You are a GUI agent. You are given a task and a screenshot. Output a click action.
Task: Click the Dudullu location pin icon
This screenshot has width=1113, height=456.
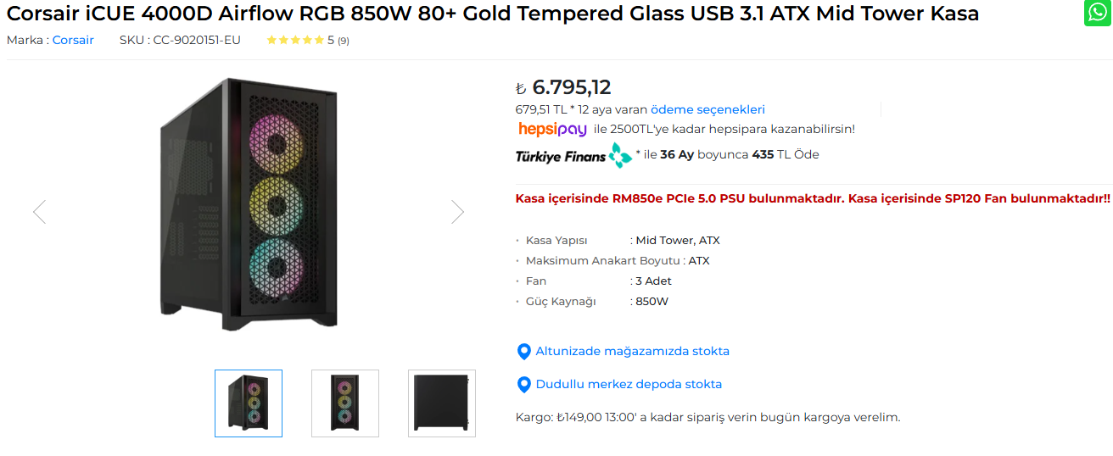pyautogui.click(x=524, y=385)
